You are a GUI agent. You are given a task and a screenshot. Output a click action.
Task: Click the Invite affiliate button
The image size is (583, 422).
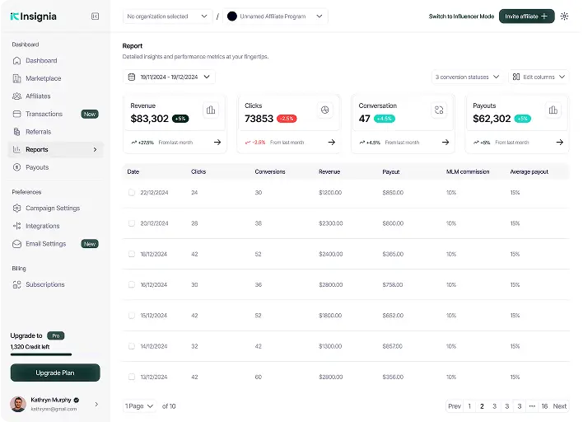coord(526,16)
